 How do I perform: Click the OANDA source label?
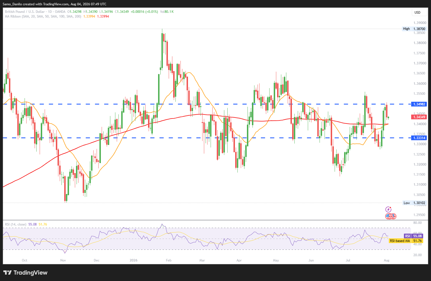tap(60, 12)
